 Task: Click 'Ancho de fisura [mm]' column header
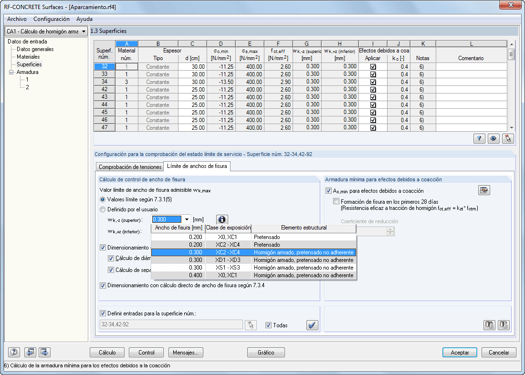178,228
